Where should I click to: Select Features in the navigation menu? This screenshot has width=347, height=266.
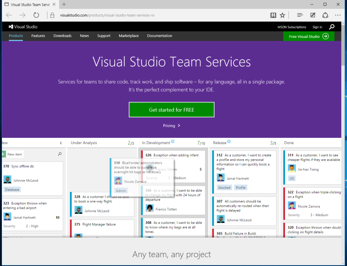click(x=38, y=35)
